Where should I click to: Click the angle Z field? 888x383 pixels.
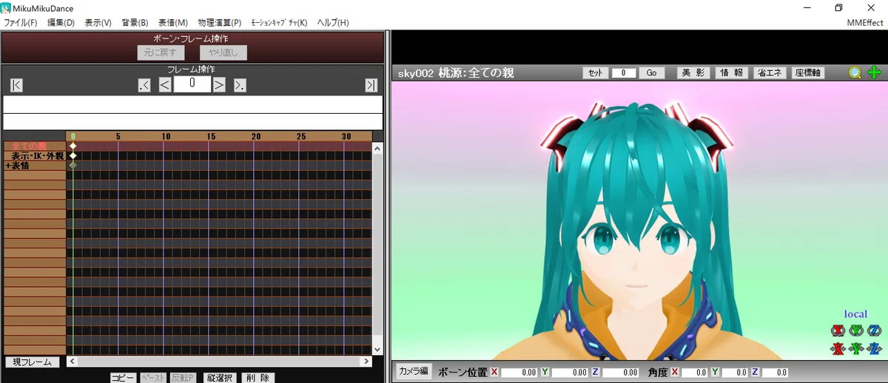click(775, 373)
